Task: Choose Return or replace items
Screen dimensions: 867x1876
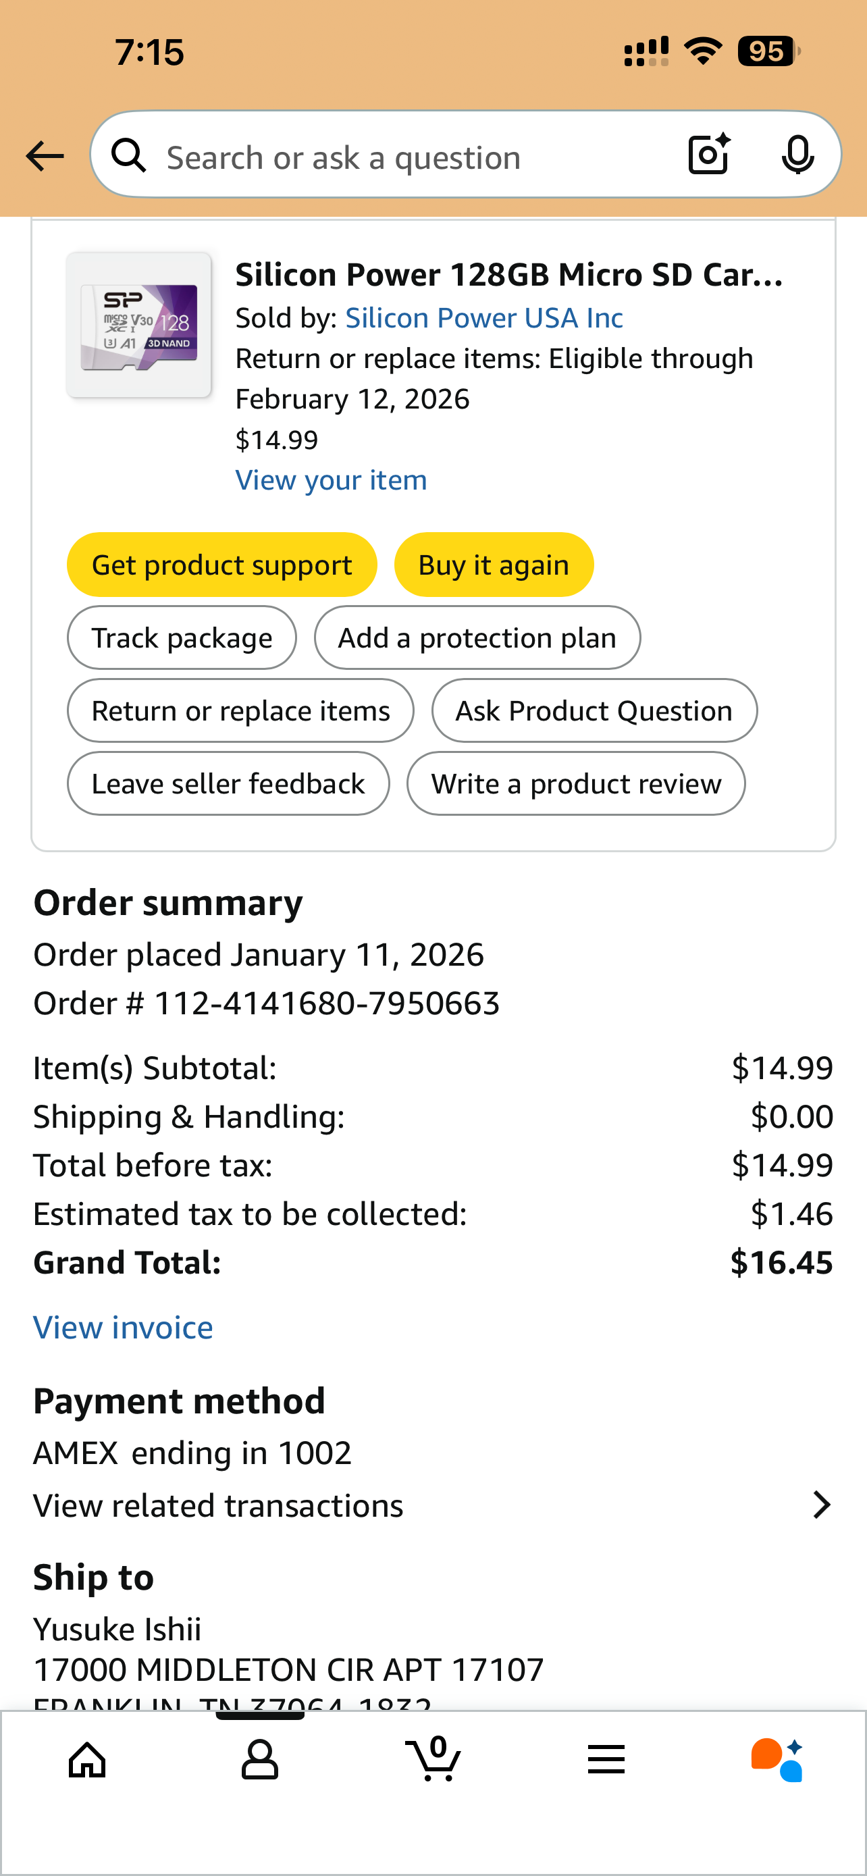Action: point(240,711)
